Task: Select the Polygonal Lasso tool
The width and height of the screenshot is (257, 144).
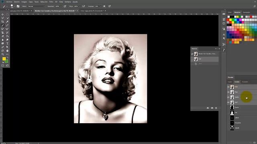Action: (3, 18)
